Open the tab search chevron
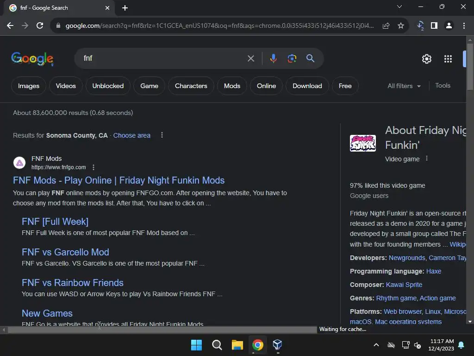The image size is (474, 356). (x=399, y=6)
